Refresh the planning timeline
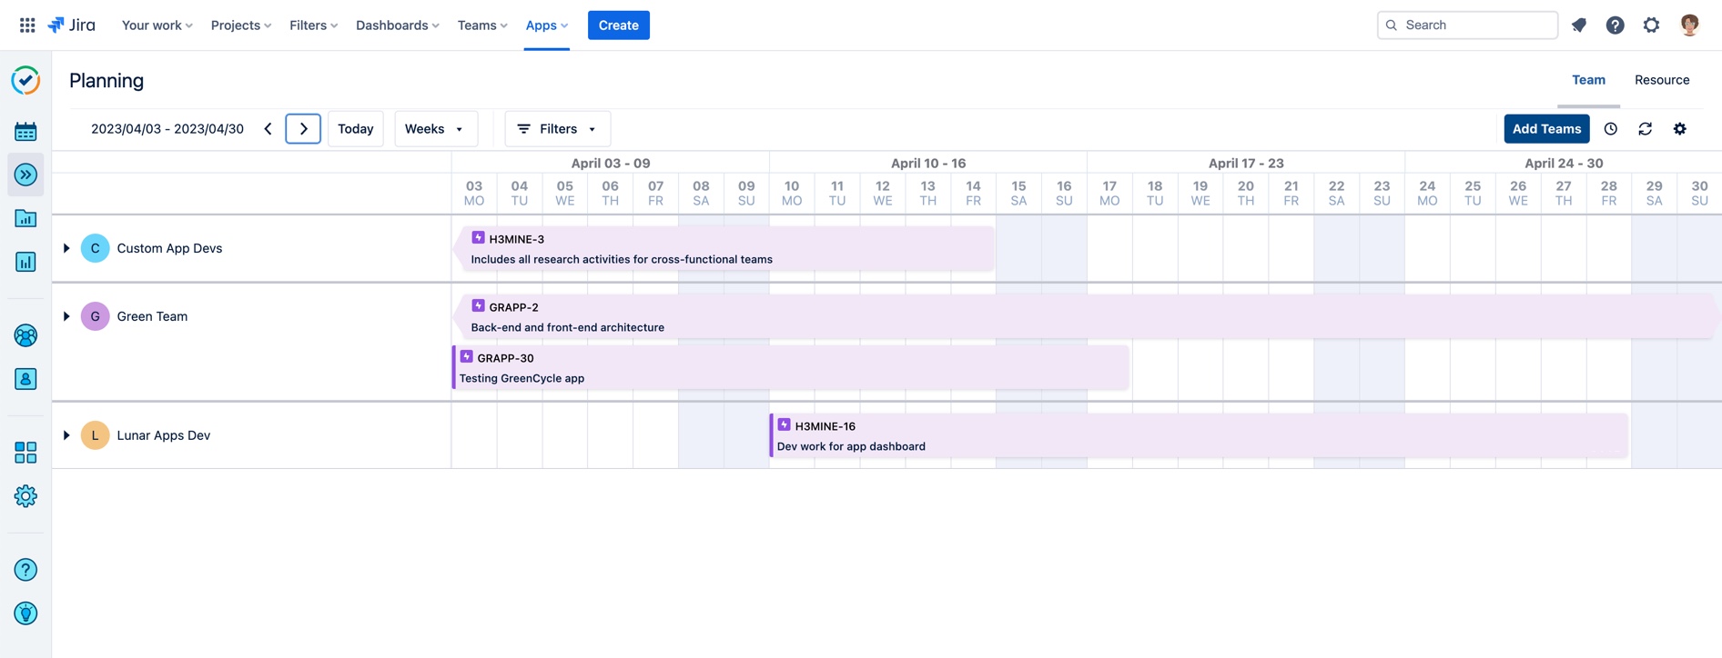 coord(1645,129)
